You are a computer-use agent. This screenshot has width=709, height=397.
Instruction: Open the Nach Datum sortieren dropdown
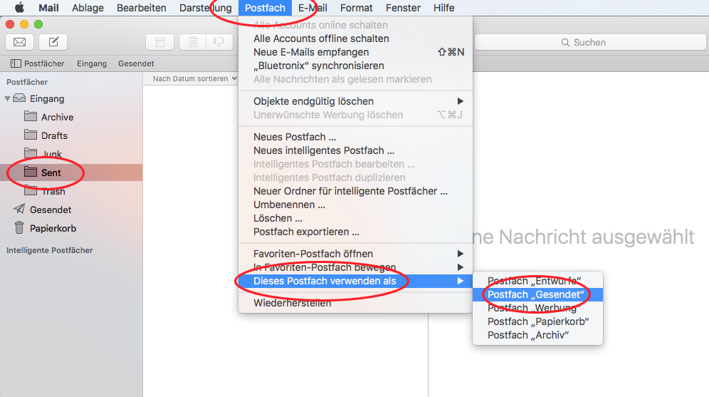194,79
